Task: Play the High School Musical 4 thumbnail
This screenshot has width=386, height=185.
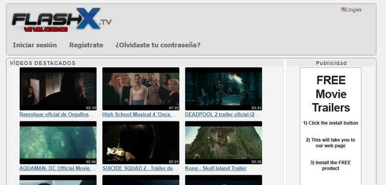Action: click(141, 89)
